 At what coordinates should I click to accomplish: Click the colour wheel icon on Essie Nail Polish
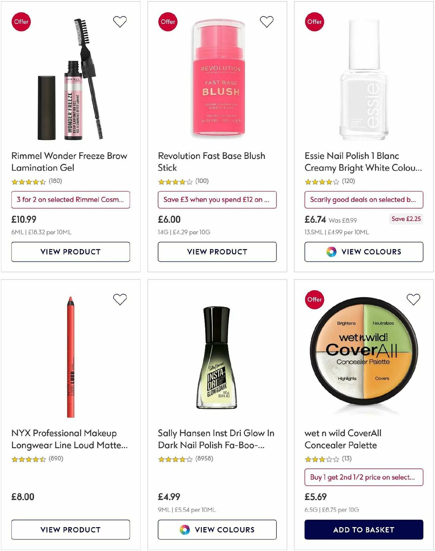pos(331,252)
